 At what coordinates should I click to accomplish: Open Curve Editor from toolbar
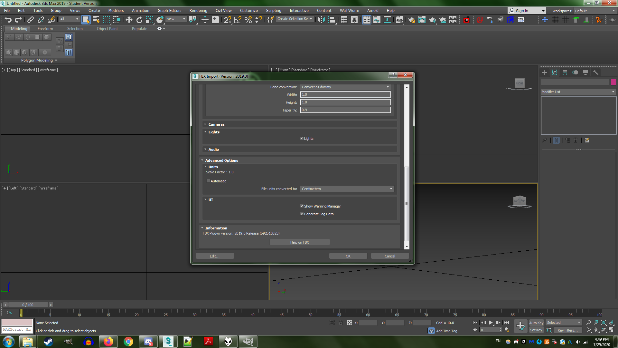(x=377, y=20)
